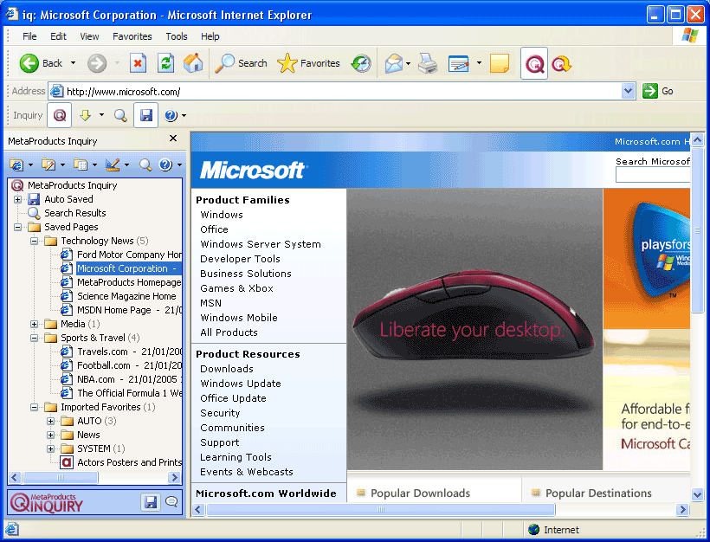Click the magnifier search icon in Inquiry toolbar
Screen dimensions: 710x542
121,115
